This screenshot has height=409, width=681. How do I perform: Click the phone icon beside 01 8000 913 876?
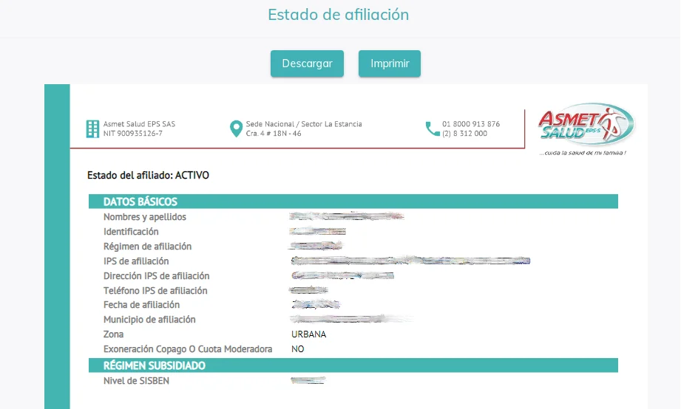(x=433, y=128)
